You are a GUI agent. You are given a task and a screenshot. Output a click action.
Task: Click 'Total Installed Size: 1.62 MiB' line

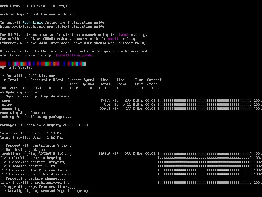pos(32,137)
